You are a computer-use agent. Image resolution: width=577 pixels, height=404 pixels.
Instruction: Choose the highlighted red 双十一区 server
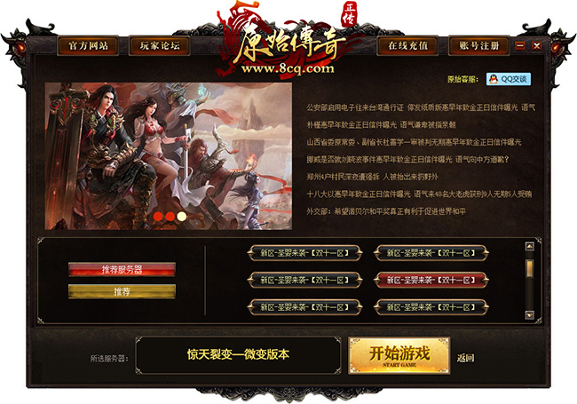point(431,281)
